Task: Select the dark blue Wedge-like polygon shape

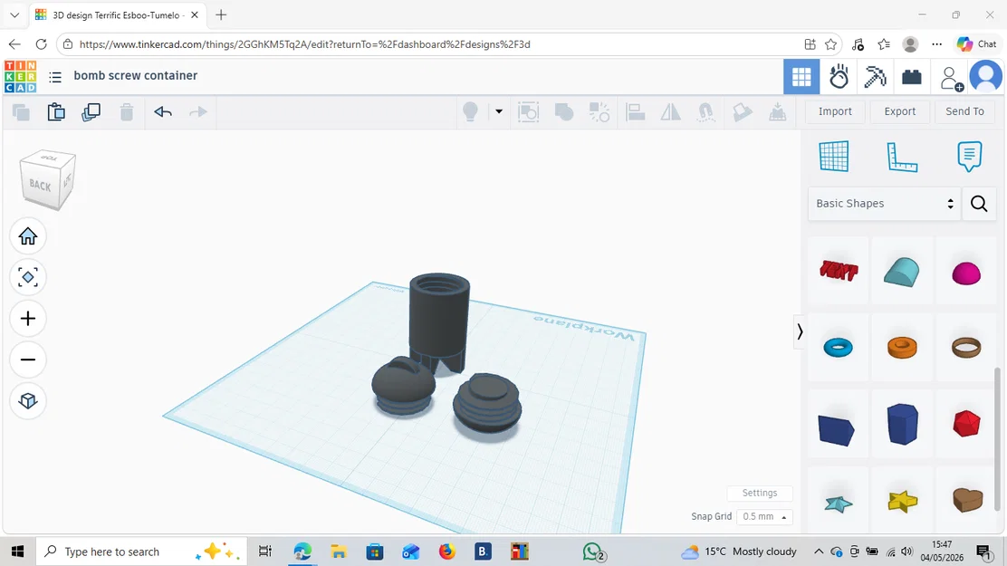Action: 836,429
